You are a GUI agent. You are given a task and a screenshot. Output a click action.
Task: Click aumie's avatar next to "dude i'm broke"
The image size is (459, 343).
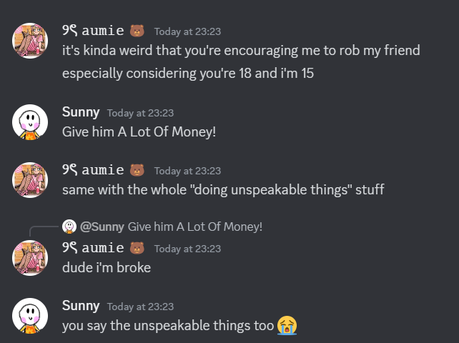31,258
